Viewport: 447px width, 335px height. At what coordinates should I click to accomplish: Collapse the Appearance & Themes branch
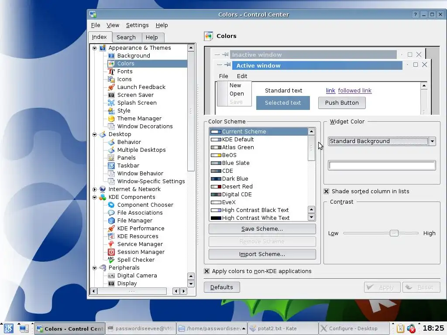pos(94,48)
